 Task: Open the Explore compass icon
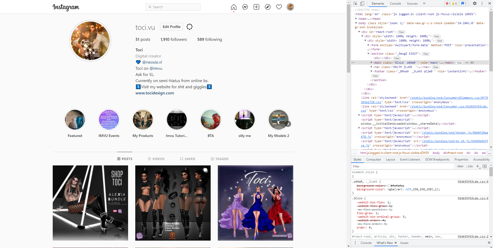coord(267,7)
